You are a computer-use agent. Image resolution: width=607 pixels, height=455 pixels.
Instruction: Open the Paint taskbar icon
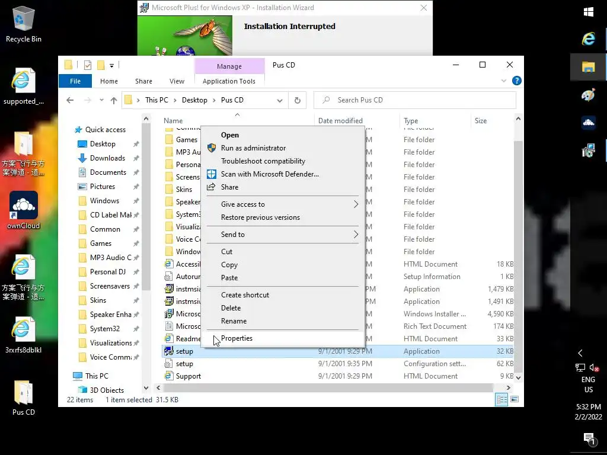[x=589, y=95]
